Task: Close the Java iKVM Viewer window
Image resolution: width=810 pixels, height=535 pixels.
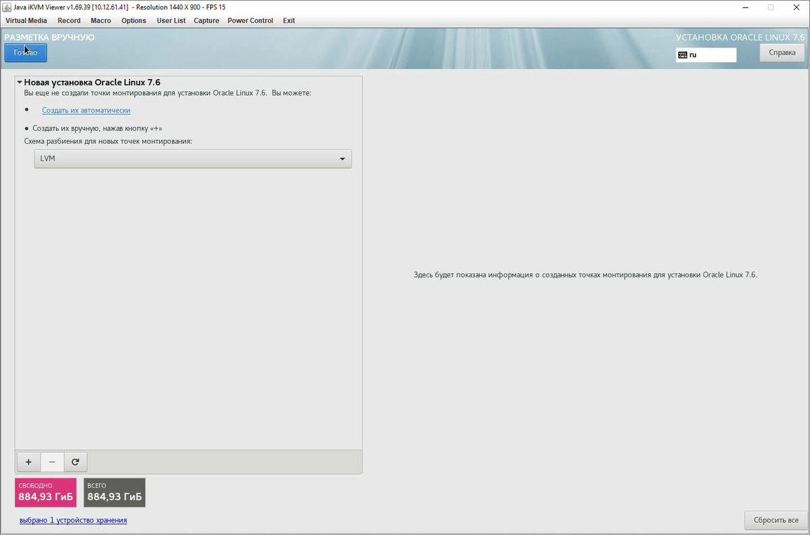Action: pos(797,7)
